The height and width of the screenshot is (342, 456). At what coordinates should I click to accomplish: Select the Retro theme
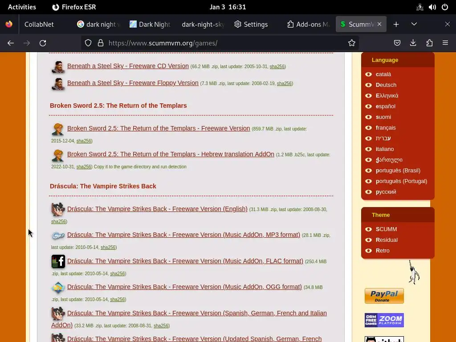point(383,251)
